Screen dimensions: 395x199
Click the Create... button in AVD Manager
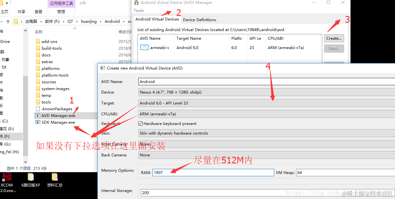coord(334,38)
